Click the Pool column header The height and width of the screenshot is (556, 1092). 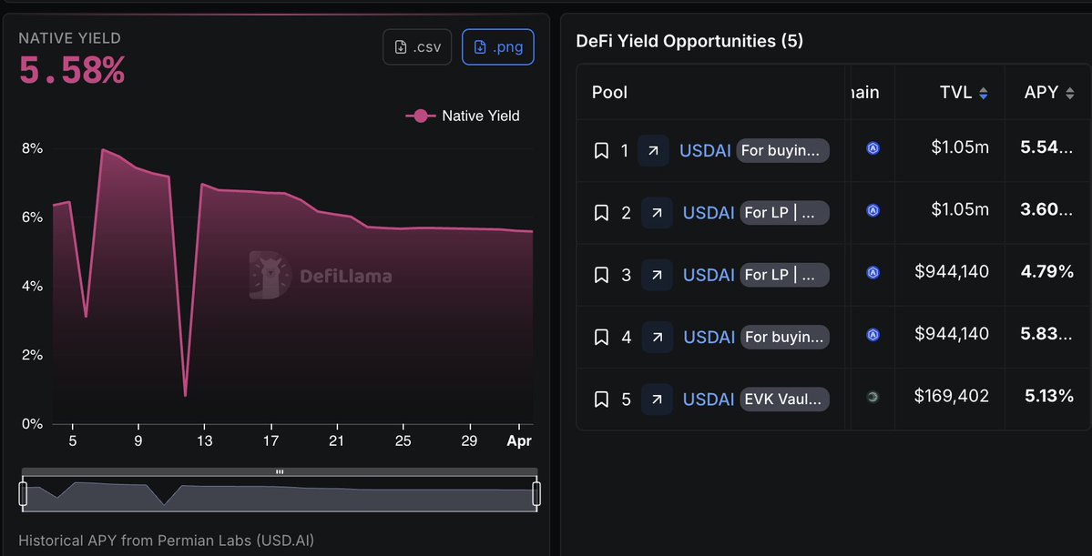609,93
